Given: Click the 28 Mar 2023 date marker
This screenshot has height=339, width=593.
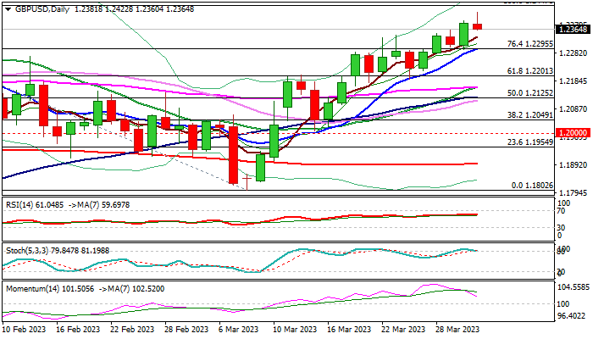Looking at the screenshot, I should (x=457, y=330).
